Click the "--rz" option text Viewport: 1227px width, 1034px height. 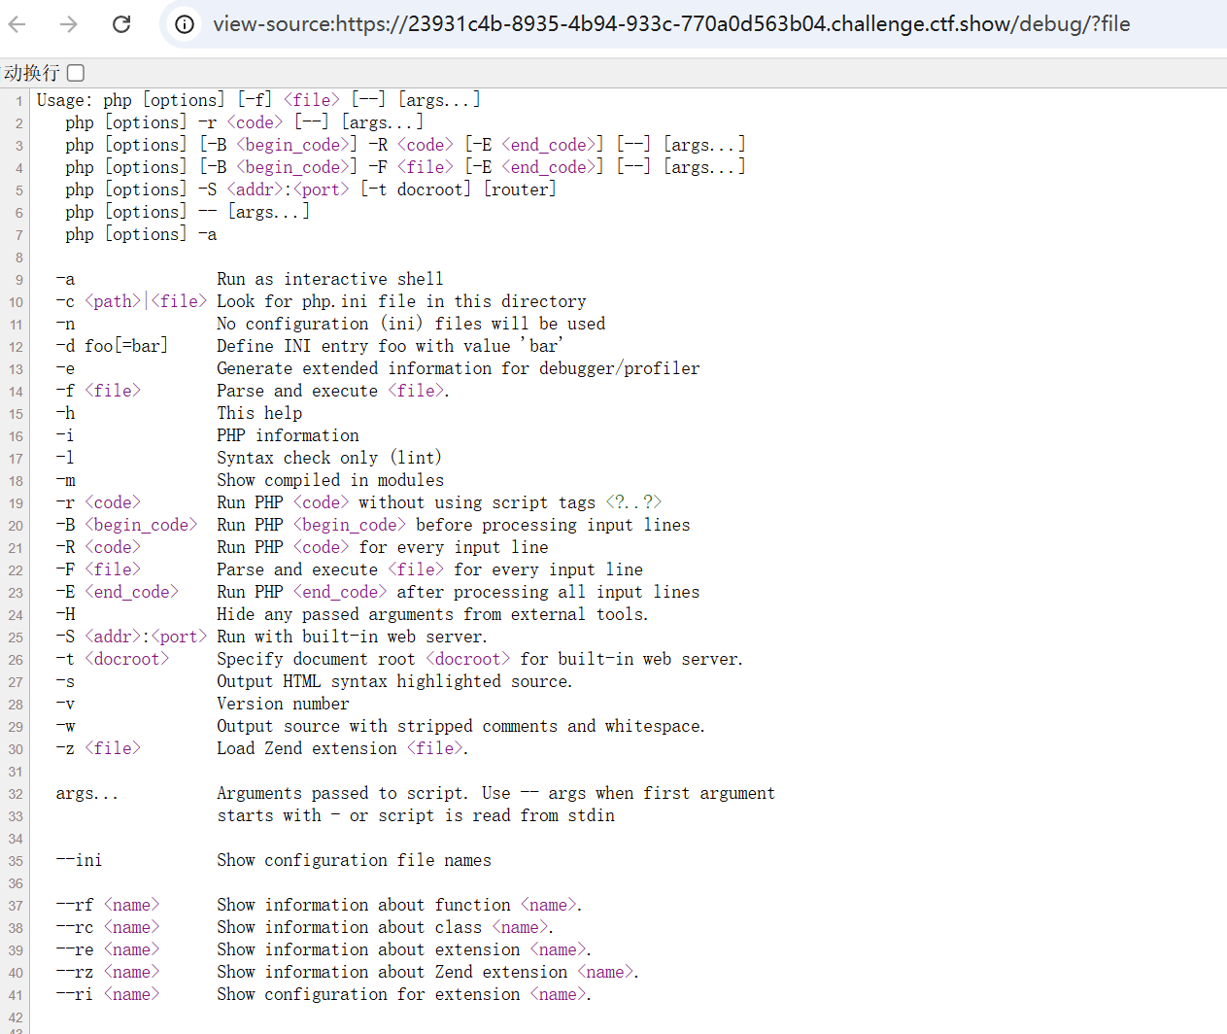pos(75,972)
